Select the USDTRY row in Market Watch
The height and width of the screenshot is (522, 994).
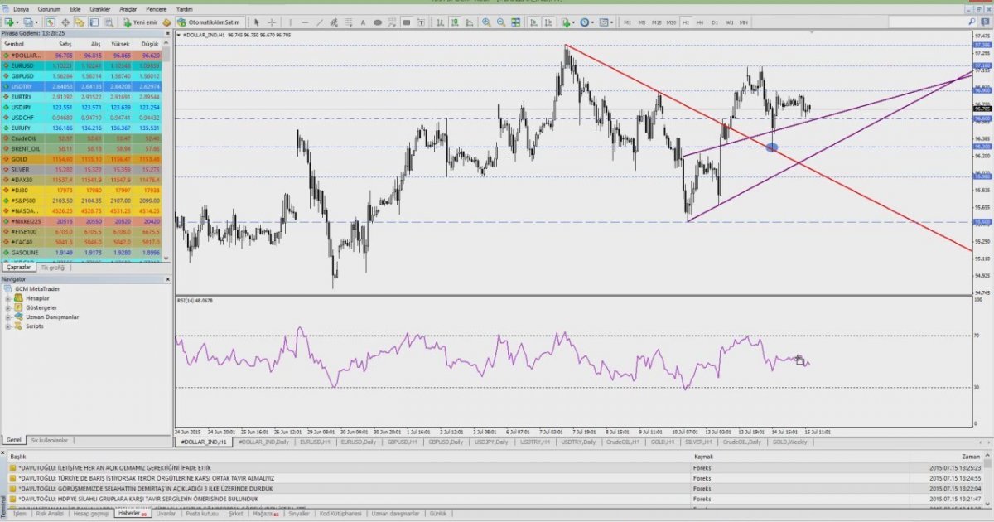(82, 85)
